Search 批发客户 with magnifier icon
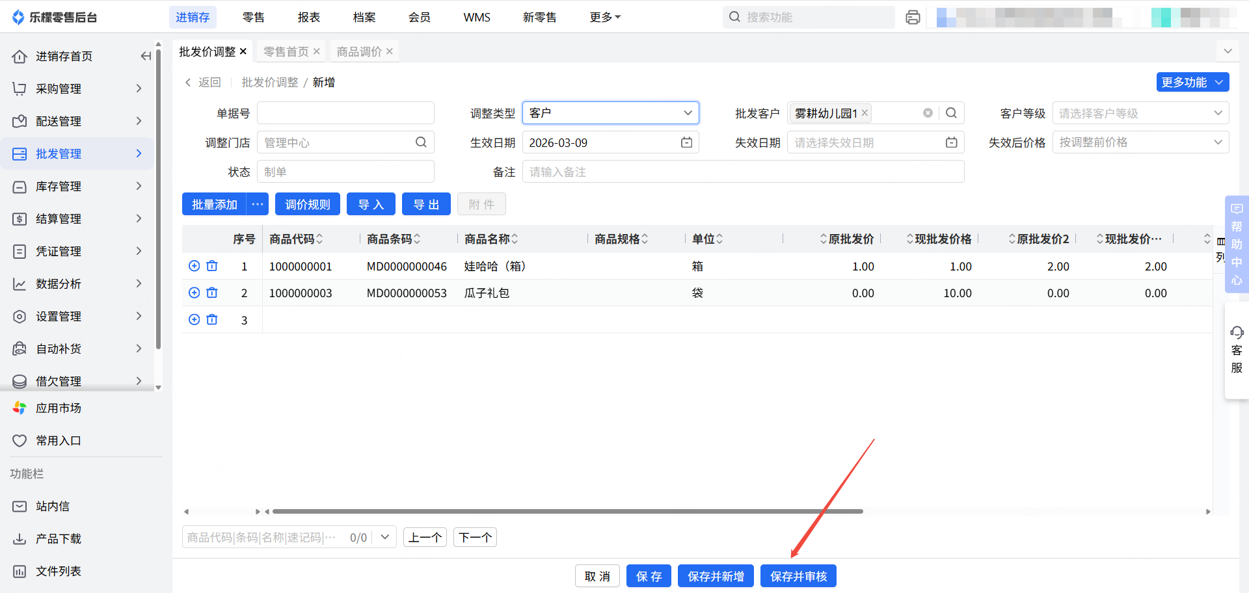 coord(951,113)
